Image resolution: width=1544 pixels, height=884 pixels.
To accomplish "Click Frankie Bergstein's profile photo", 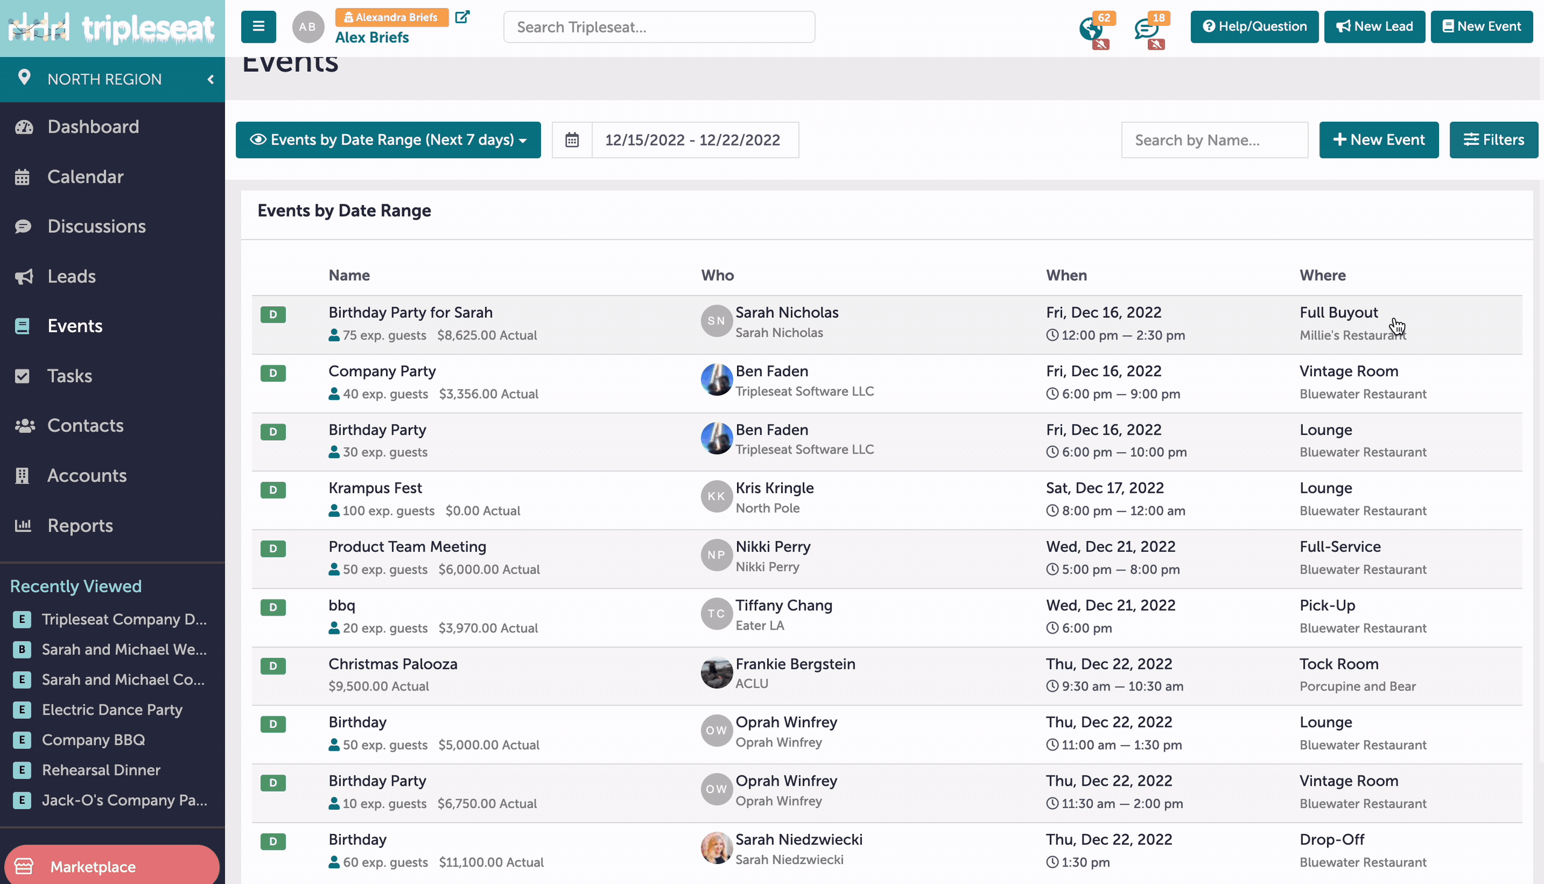I will tap(717, 672).
